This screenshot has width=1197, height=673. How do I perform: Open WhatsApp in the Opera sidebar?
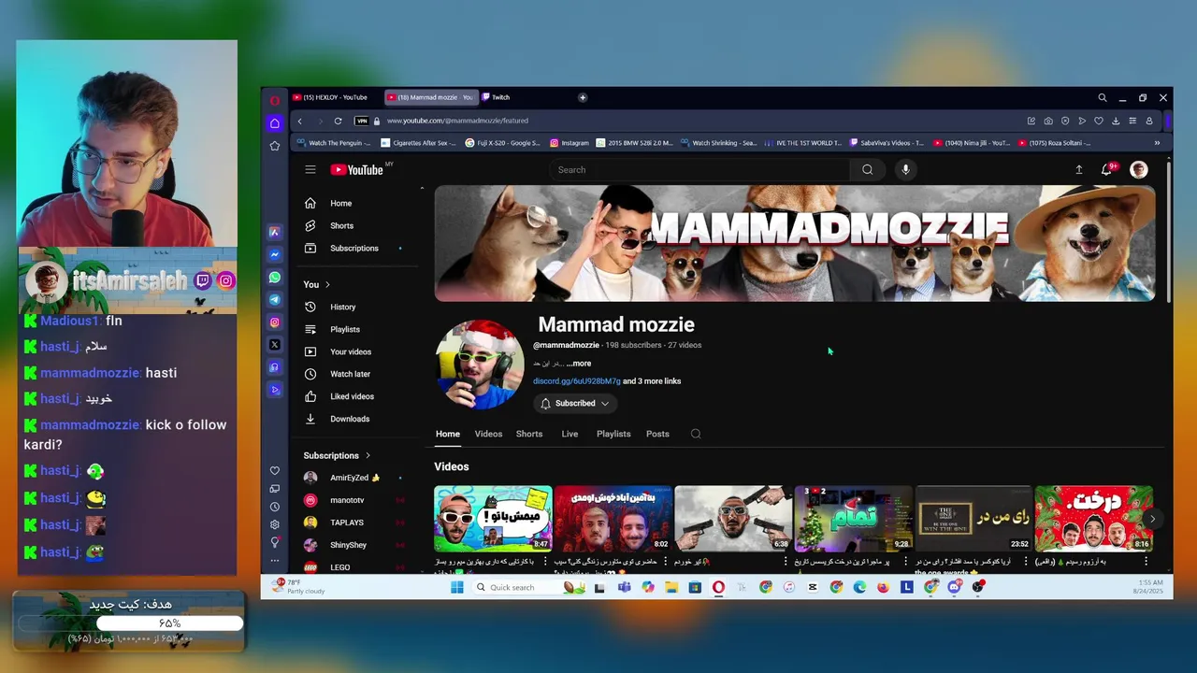pyautogui.click(x=275, y=278)
